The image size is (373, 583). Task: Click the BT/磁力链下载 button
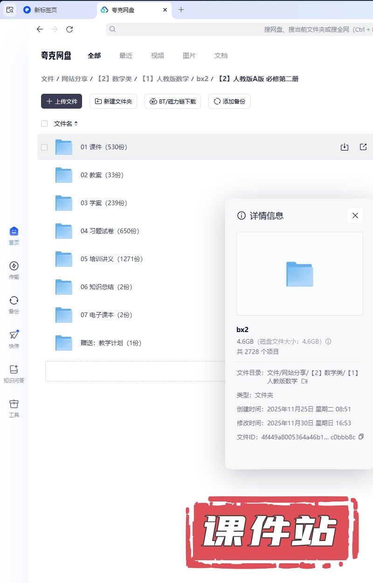(173, 101)
